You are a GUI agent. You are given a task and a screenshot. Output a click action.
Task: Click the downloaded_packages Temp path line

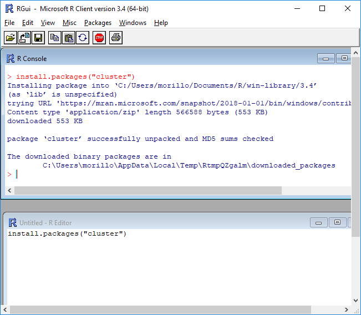tap(189, 166)
